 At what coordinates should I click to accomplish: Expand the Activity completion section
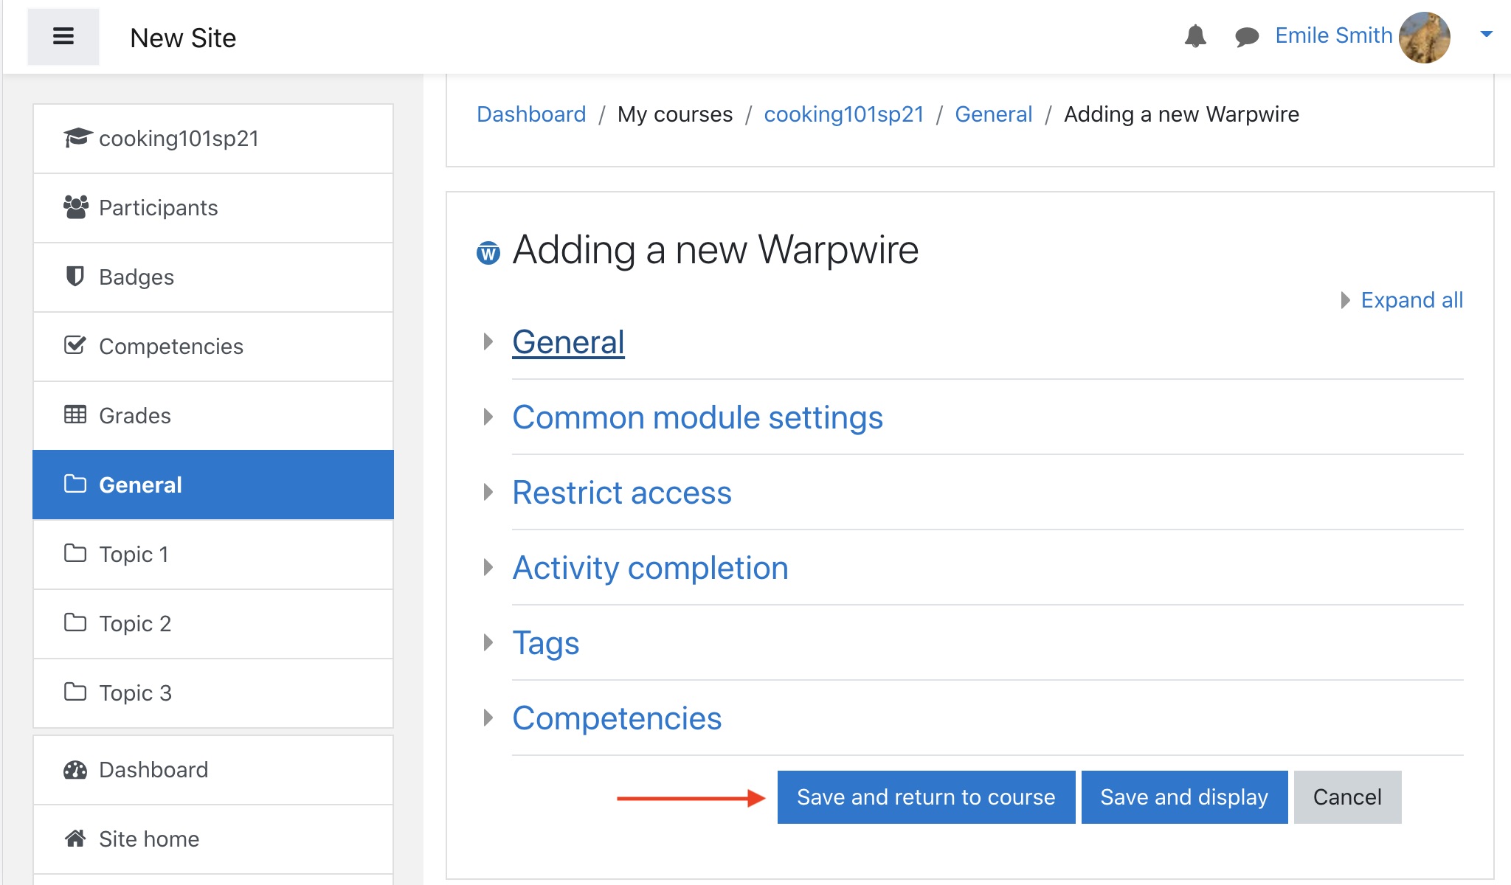(649, 568)
